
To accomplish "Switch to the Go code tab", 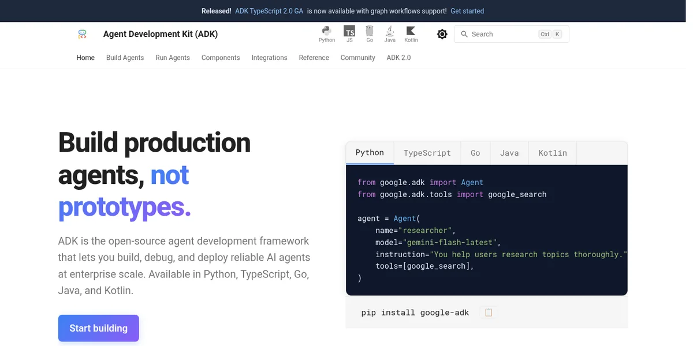I will pos(475,153).
